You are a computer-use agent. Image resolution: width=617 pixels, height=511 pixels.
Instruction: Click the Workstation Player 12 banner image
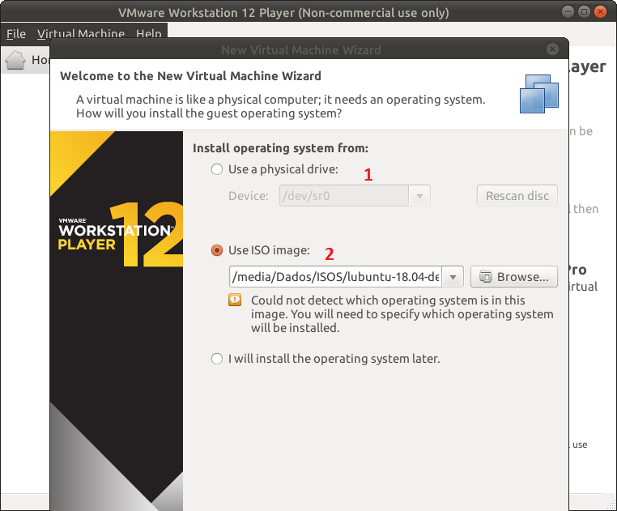click(x=117, y=321)
